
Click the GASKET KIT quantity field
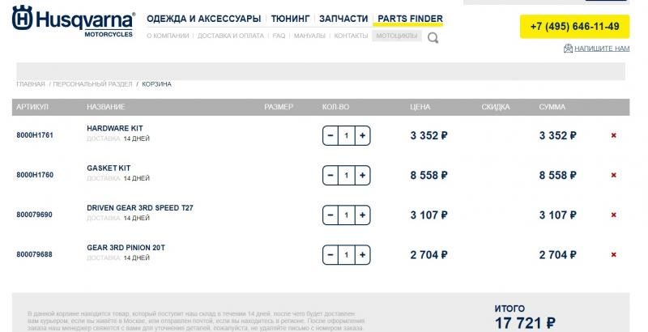tap(347, 175)
